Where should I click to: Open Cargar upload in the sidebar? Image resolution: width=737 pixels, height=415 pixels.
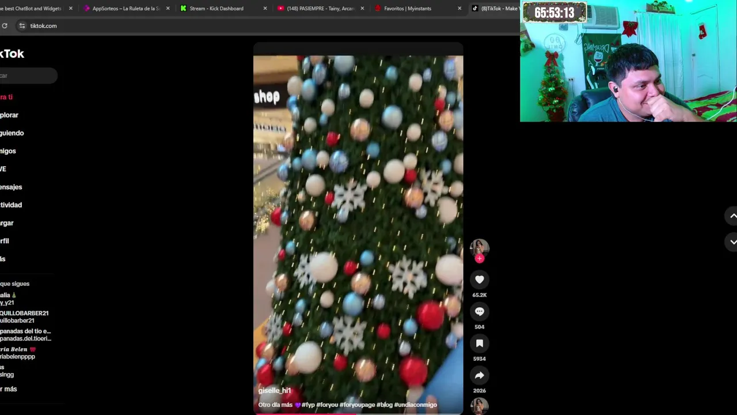pos(6,222)
